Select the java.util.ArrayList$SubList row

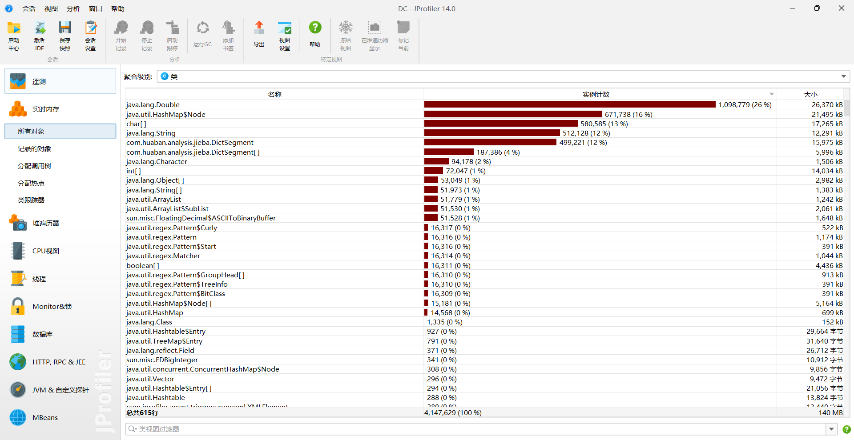pyautogui.click(x=484, y=208)
